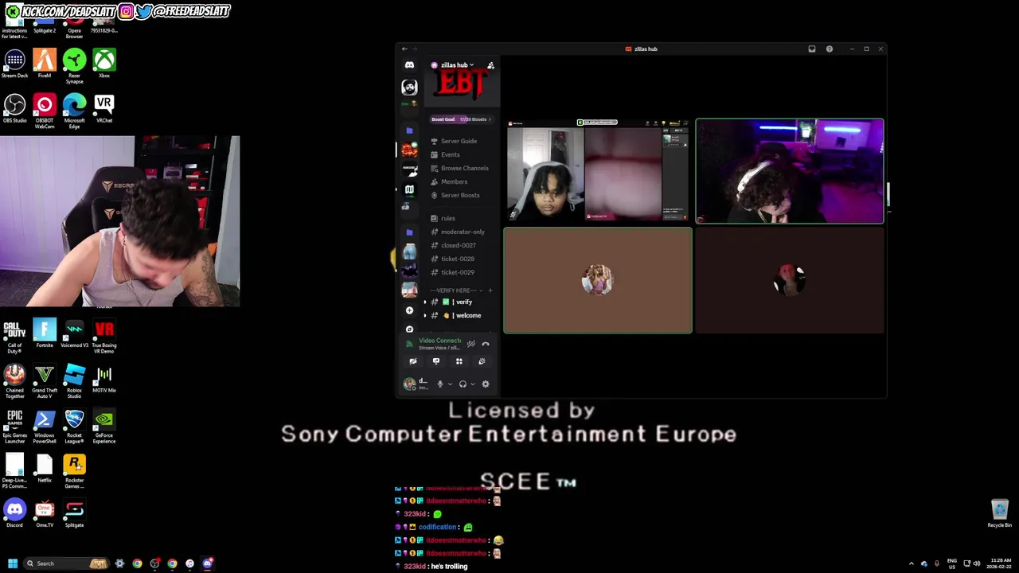Open the soundboard icon in voice panel
This screenshot has width=1019, height=573.
click(x=482, y=361)
